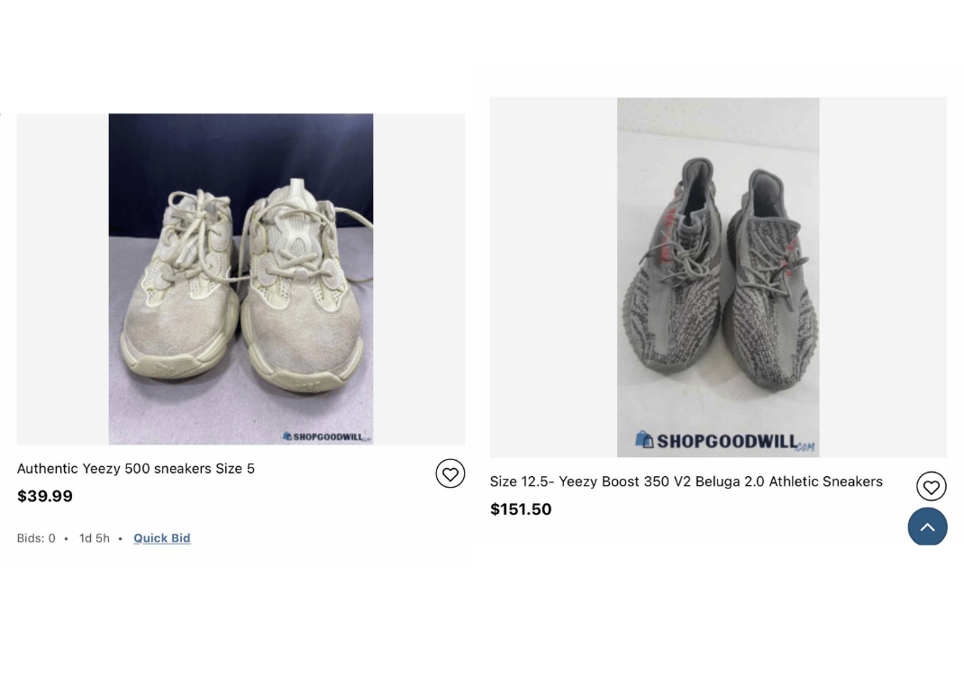Click the blue back-to-top chevron button
This screenshot has height=684, width=964.
tap(927, 526)
